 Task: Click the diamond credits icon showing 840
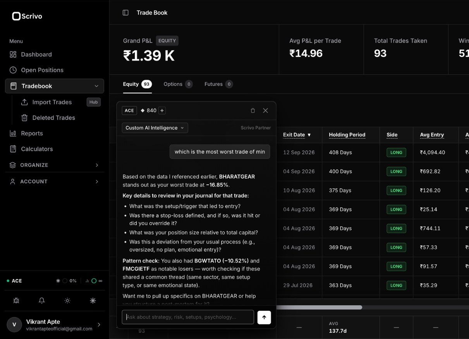point(143,110)
